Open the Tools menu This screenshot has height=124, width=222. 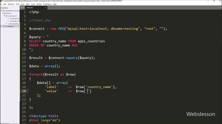click(x=33, y=4)
